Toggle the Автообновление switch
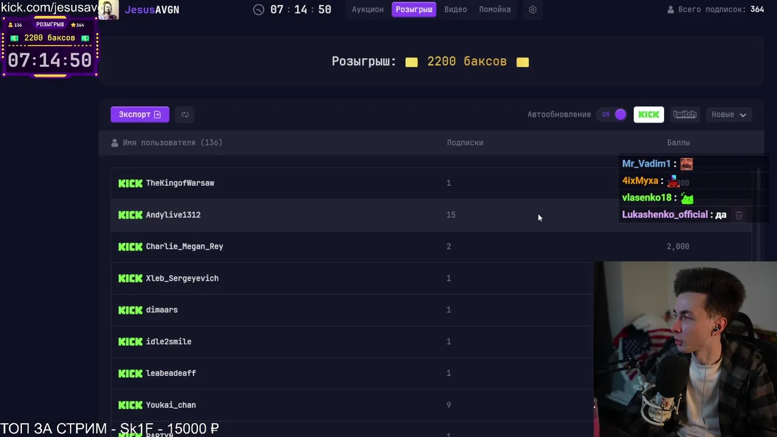Viewport: 777px width, 437px height. (612, 115)
